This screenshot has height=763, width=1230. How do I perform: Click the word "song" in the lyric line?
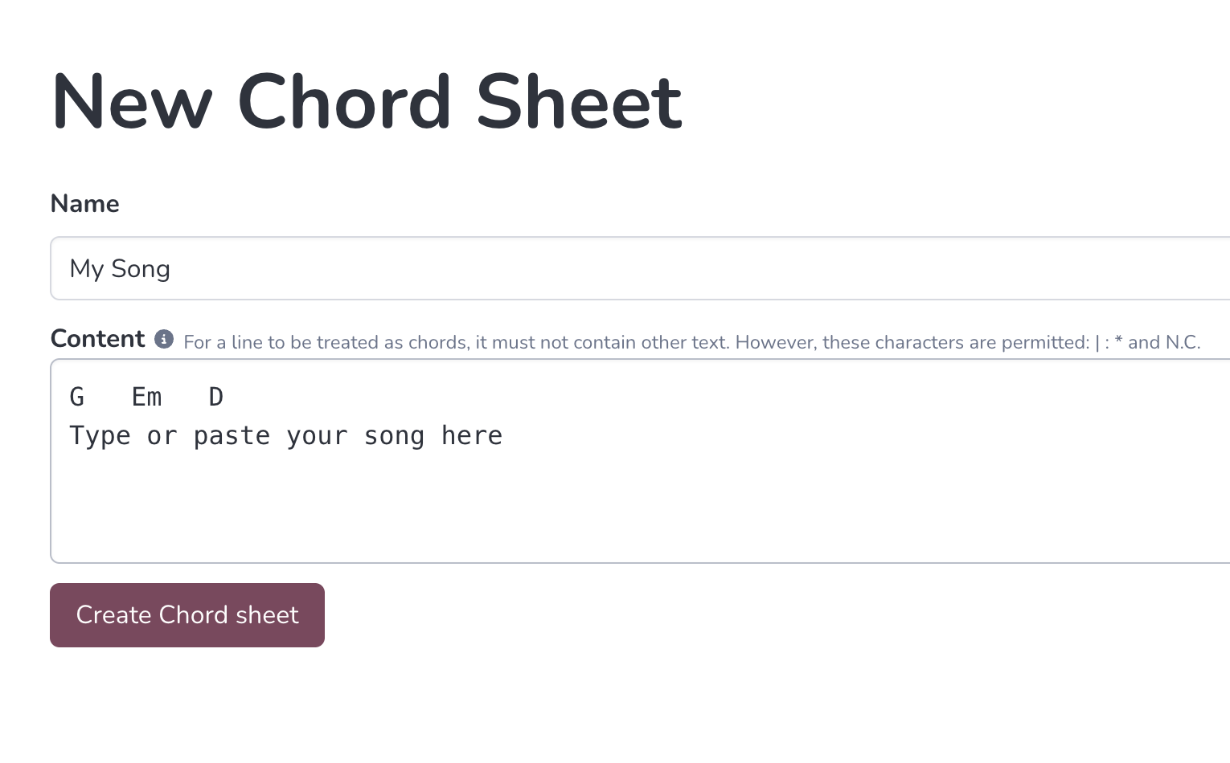(x=395, y=436)
